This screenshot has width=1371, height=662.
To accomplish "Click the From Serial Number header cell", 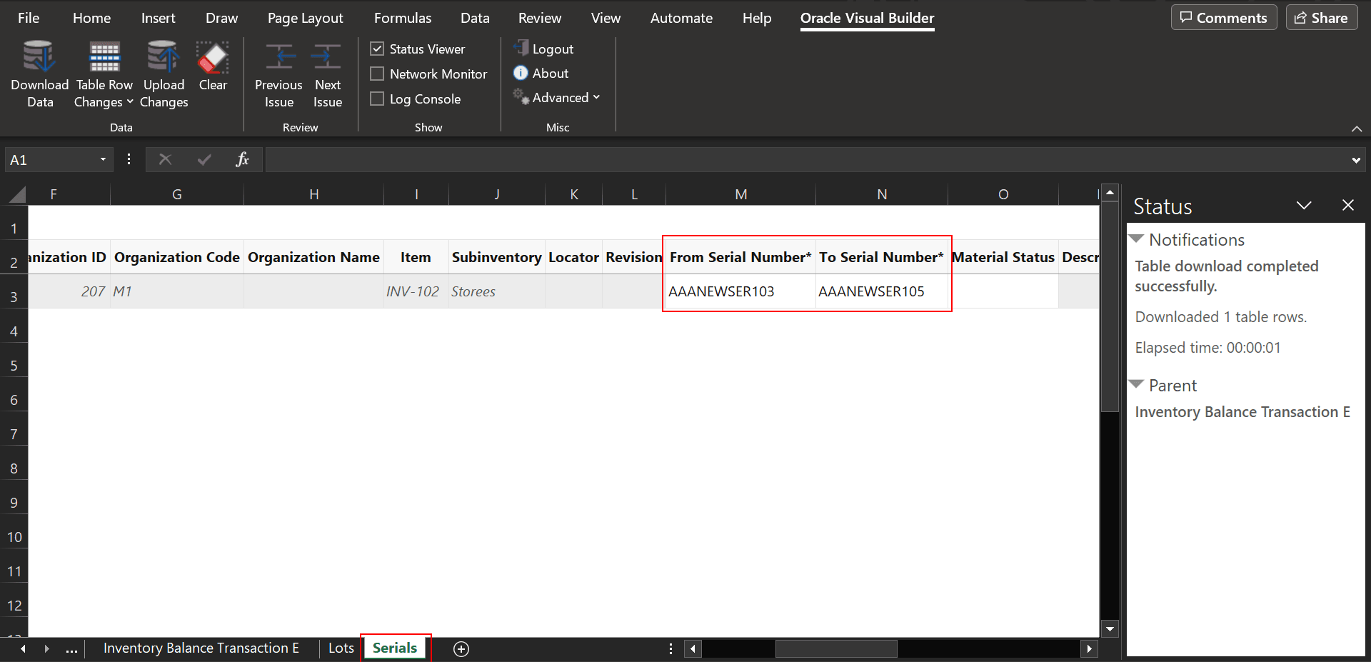I will pyautogui.click(x=740, y=257).
